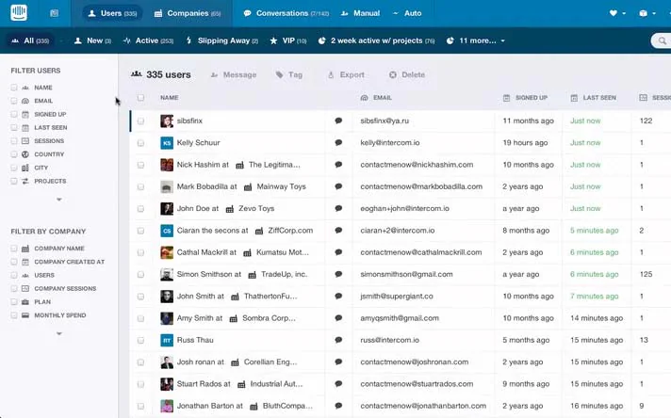The width and height of the screenshot is (671, 418).
Task: Sort by the EMAIL column header
Action: pyautogui.click(x=376, y=98)
